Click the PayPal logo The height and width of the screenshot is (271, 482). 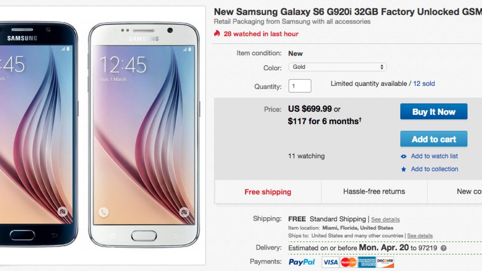(x=302, y=262)
